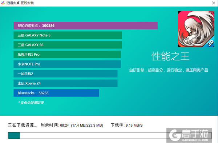Click the purple 我的逍遥安卓 100586 score bar
This screenshot has width=218, height=143.
coord(85,25)
